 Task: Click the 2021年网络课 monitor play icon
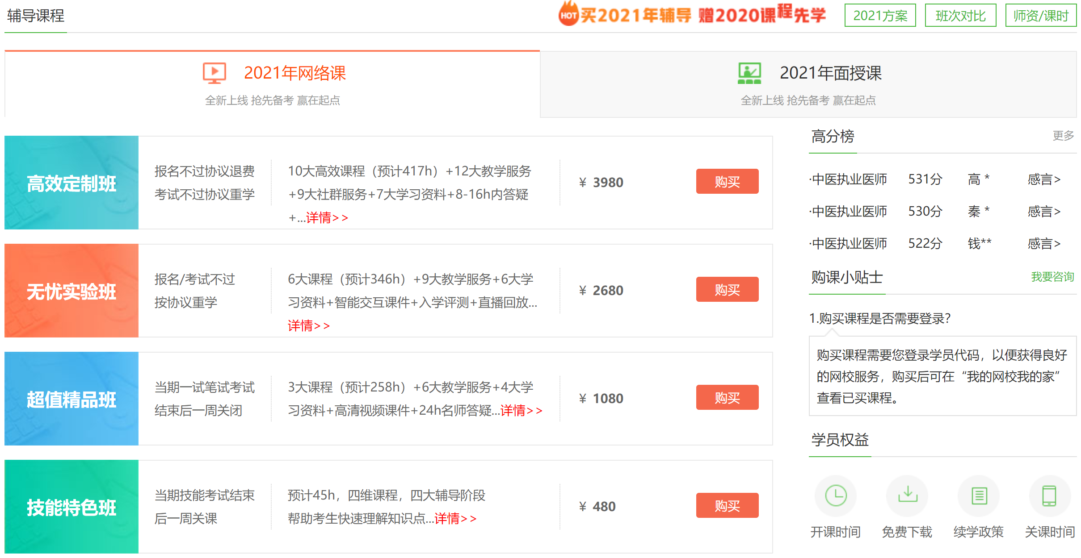point(215,73)
